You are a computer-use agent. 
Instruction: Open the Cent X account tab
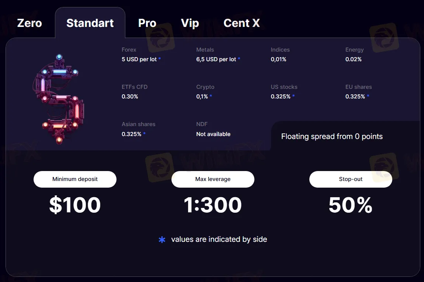pos(241,23)
